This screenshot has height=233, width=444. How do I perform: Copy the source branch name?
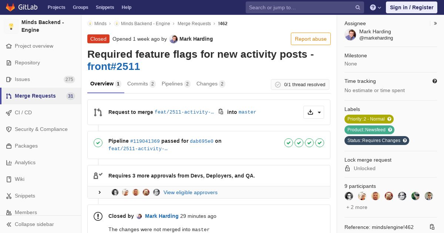(x=221, y=112)
